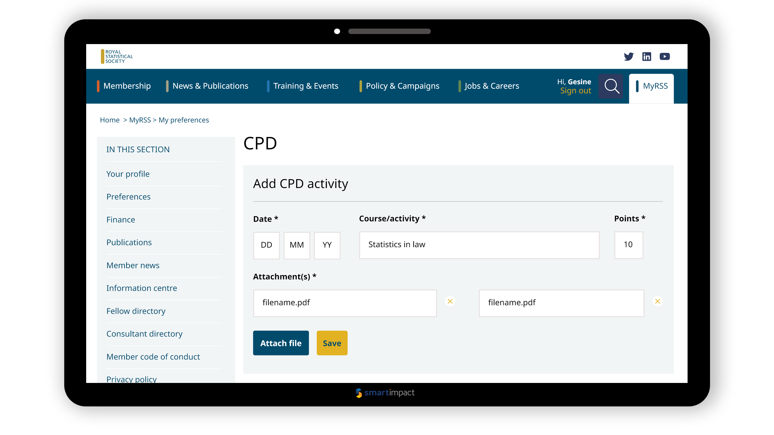Open the LinkedIn social media icon
The height and width of the screenshot is (435, 774).
tap(647, 56)
